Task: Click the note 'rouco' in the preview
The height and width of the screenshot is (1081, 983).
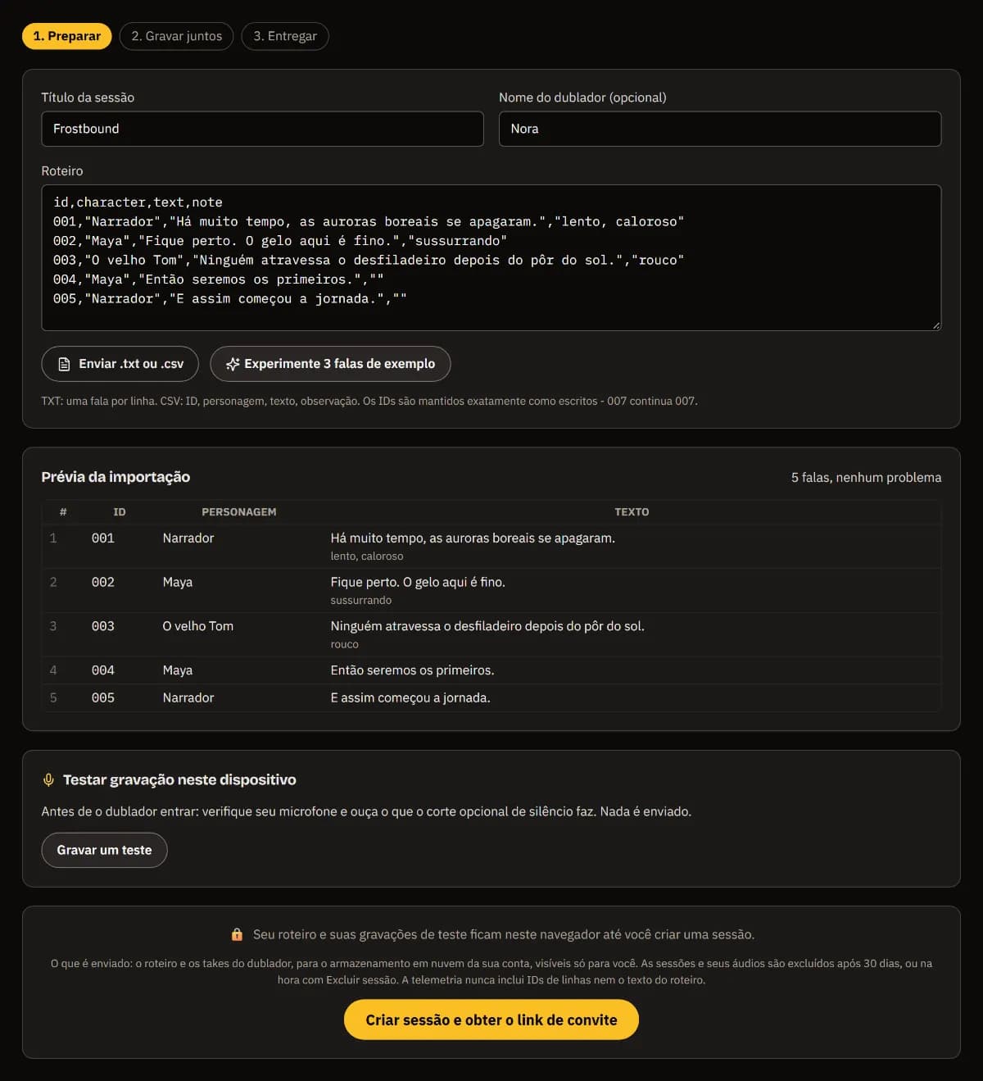Action: (x=345, y=644)
